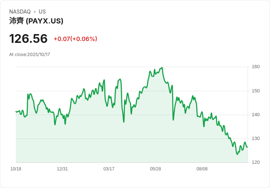Click the 120 y-axis price label
The height and width of the screenshot is (188, 270).
point(256,162)
